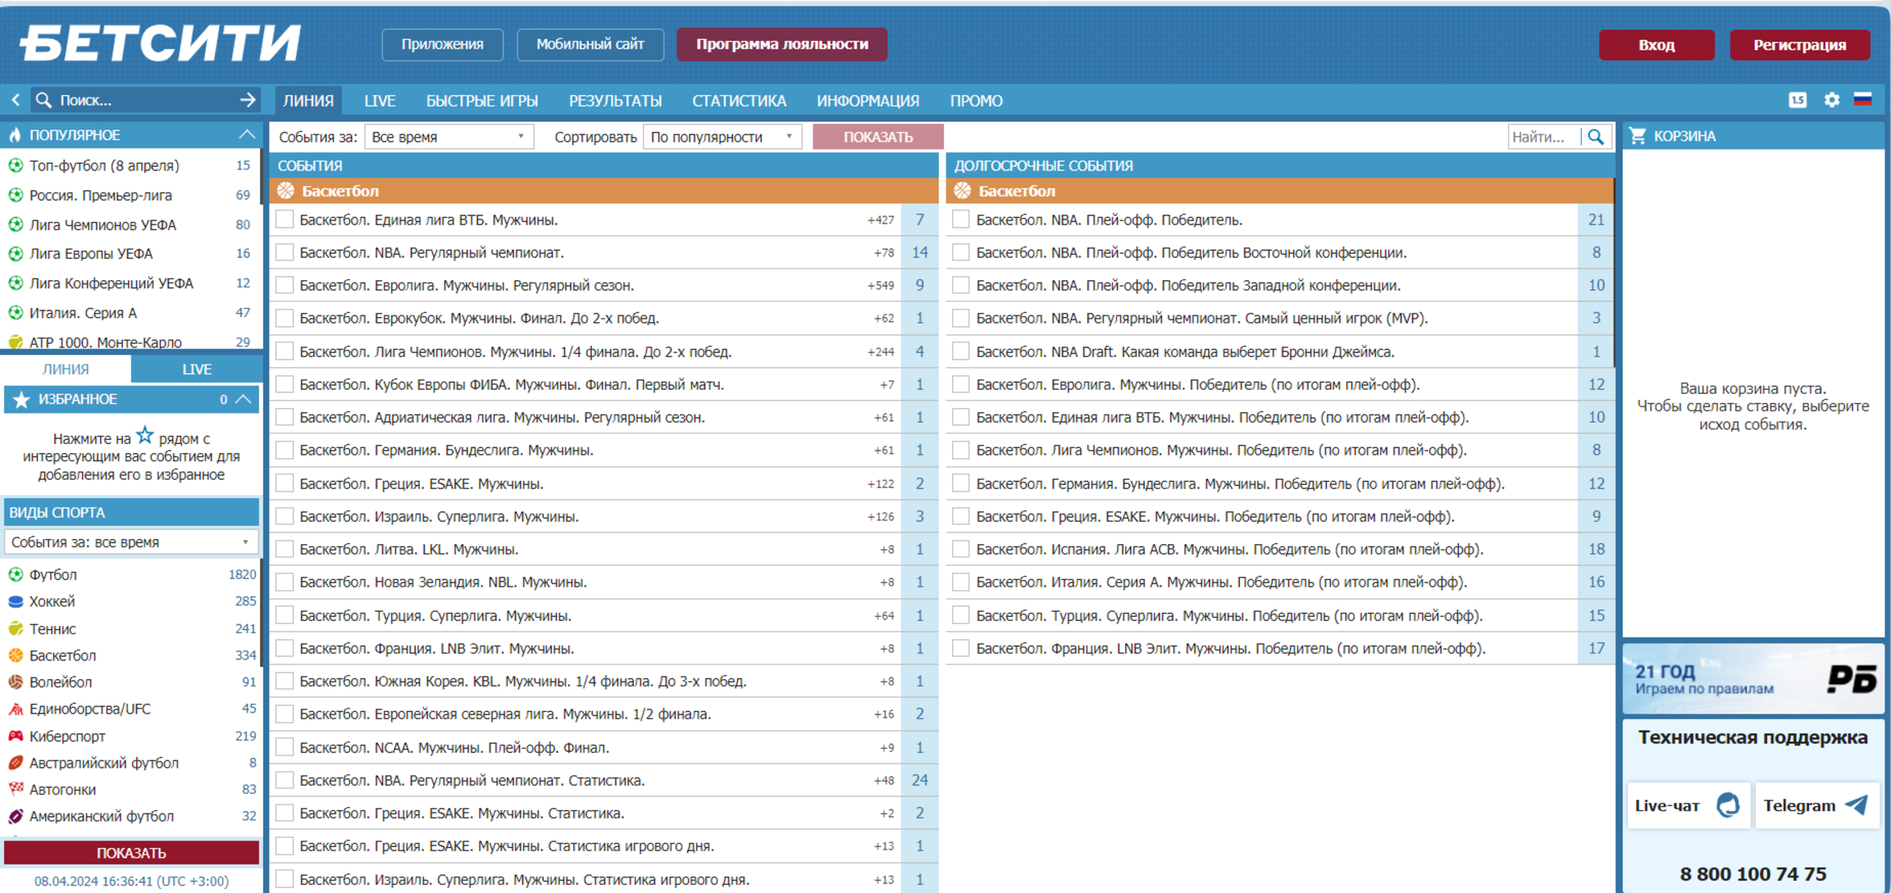1891x893 pixels.
Task: Click the forward arrow in search box
Action: (248, 100)
